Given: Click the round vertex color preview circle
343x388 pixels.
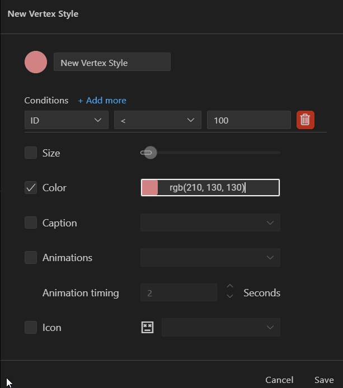Looking at the screenshot, I should click(36, 62).
